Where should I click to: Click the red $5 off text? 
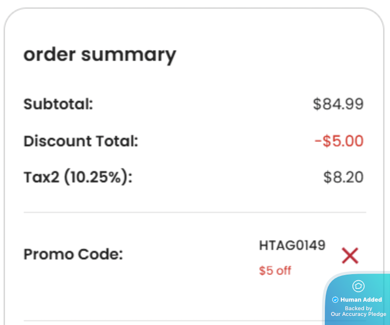click(275, 271)
